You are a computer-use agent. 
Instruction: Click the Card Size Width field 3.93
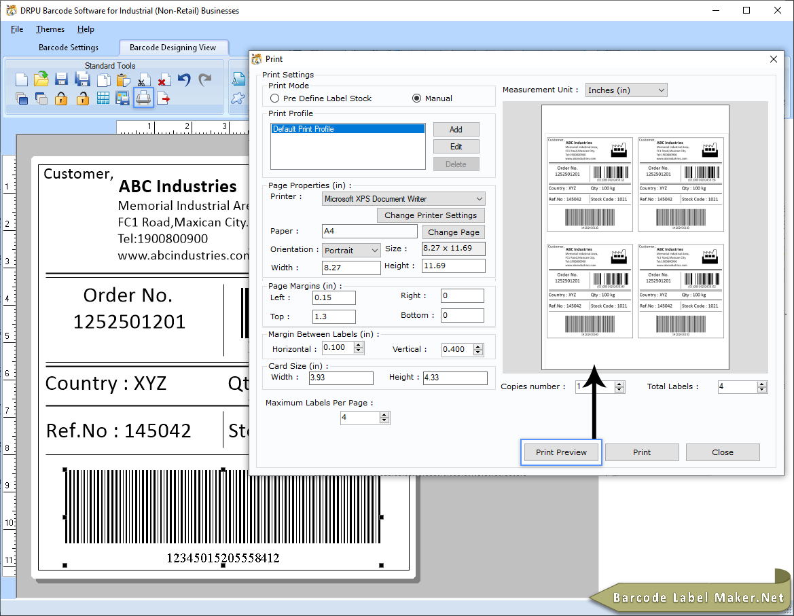pyautogui.click(x=341, y=378)
